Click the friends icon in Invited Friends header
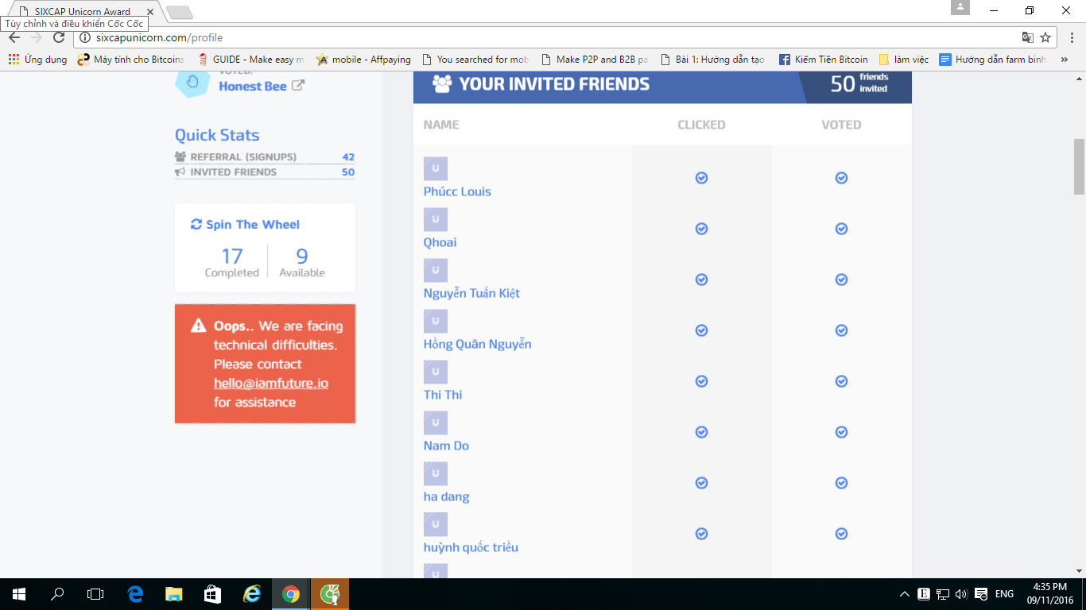 [x=442, y=83]
